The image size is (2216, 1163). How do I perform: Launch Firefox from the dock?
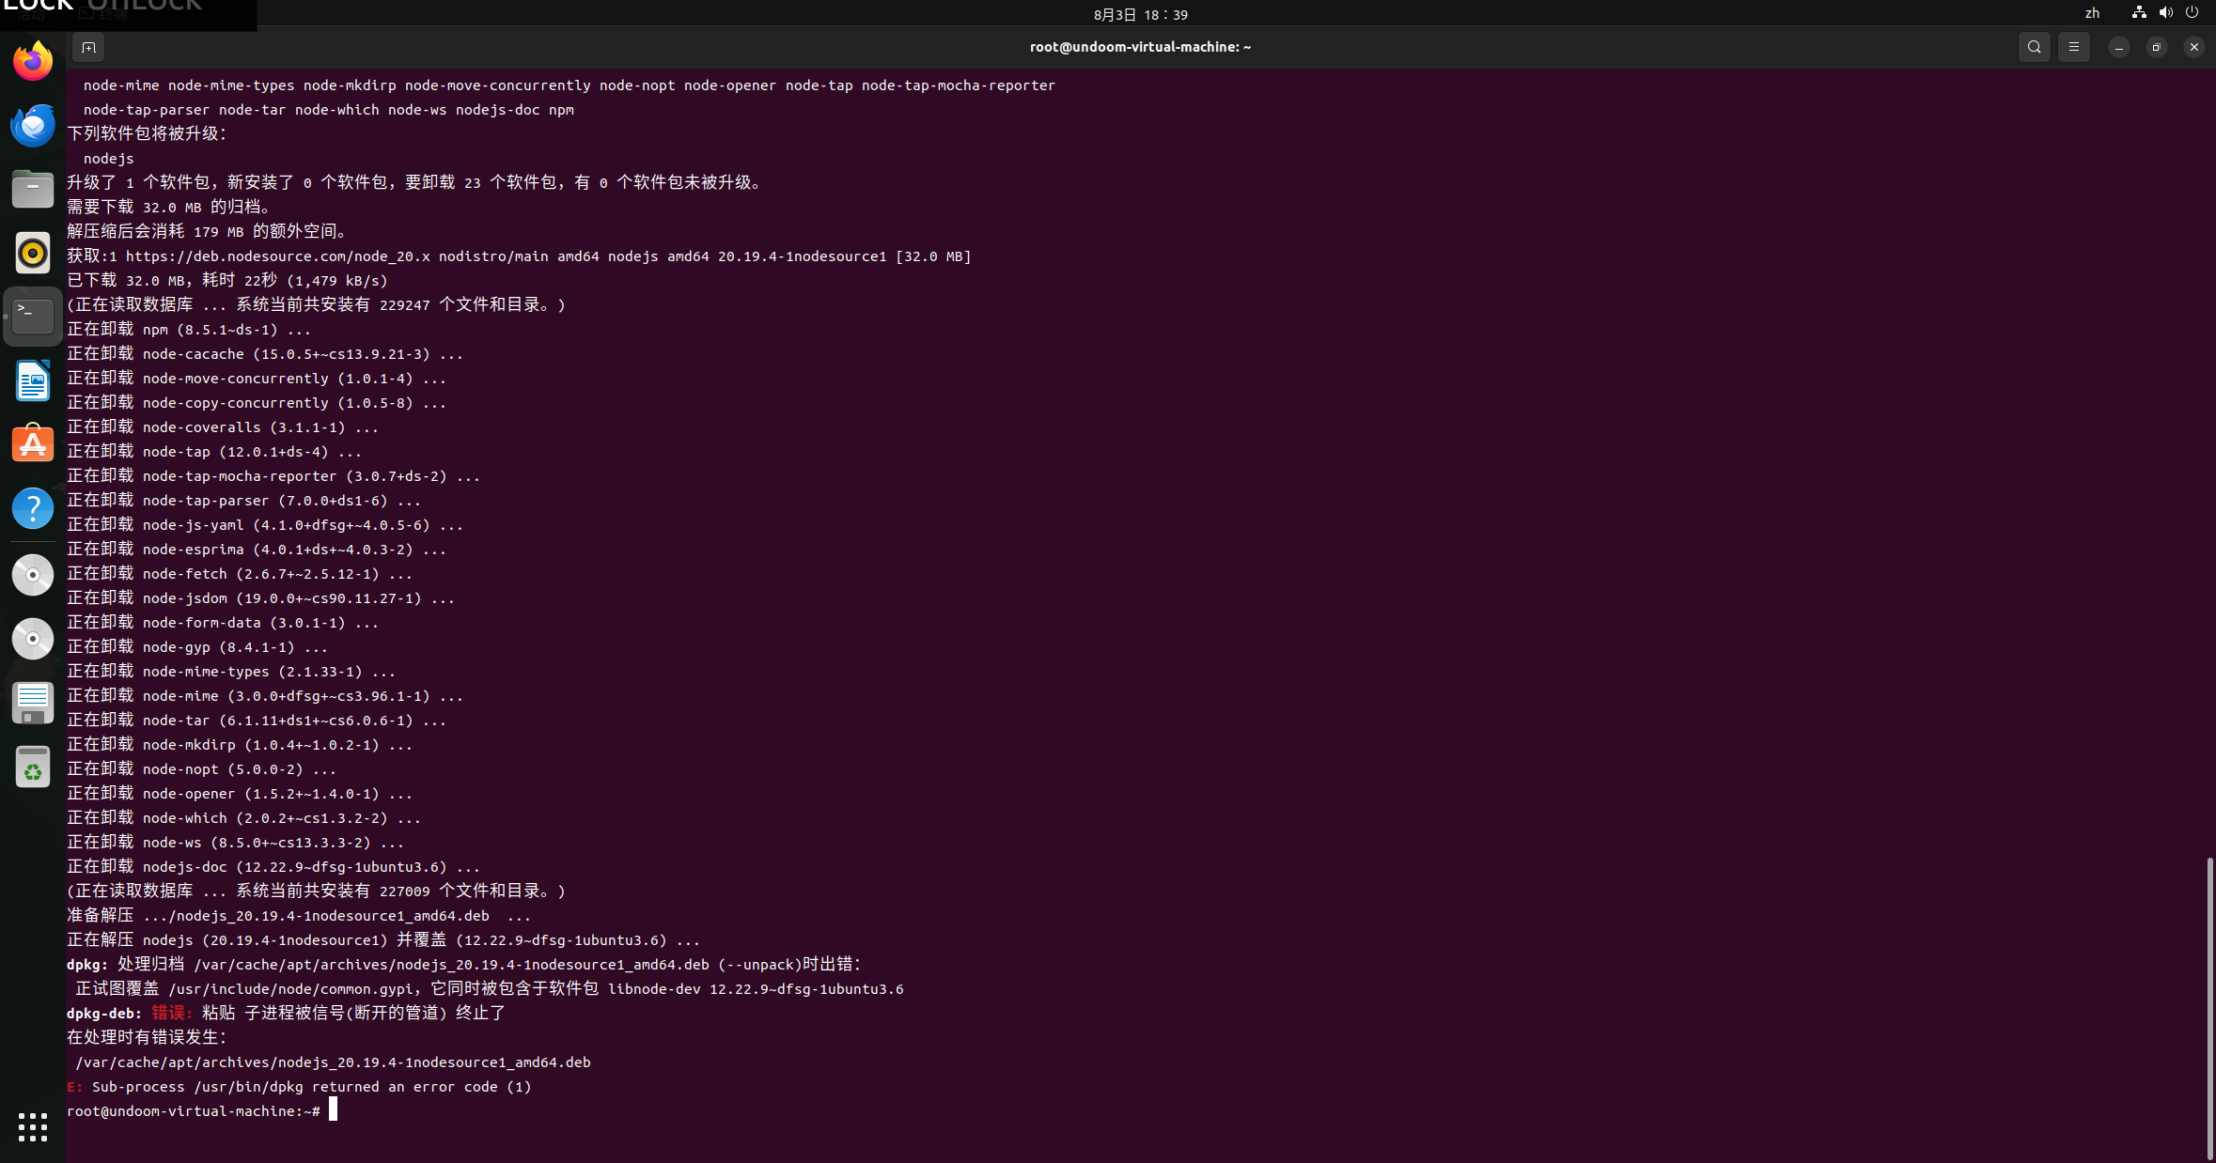[33, 62]
